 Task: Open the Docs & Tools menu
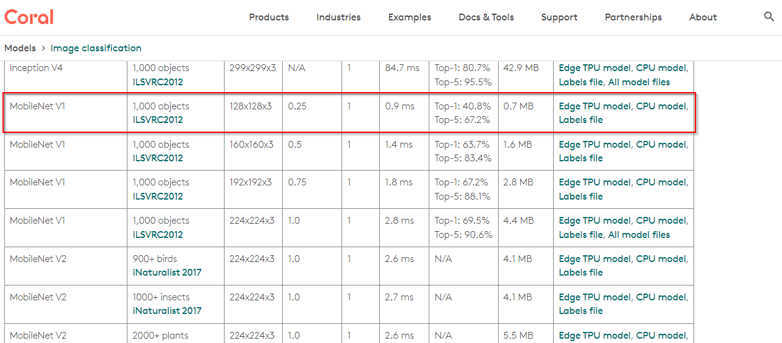coord(486,17)
